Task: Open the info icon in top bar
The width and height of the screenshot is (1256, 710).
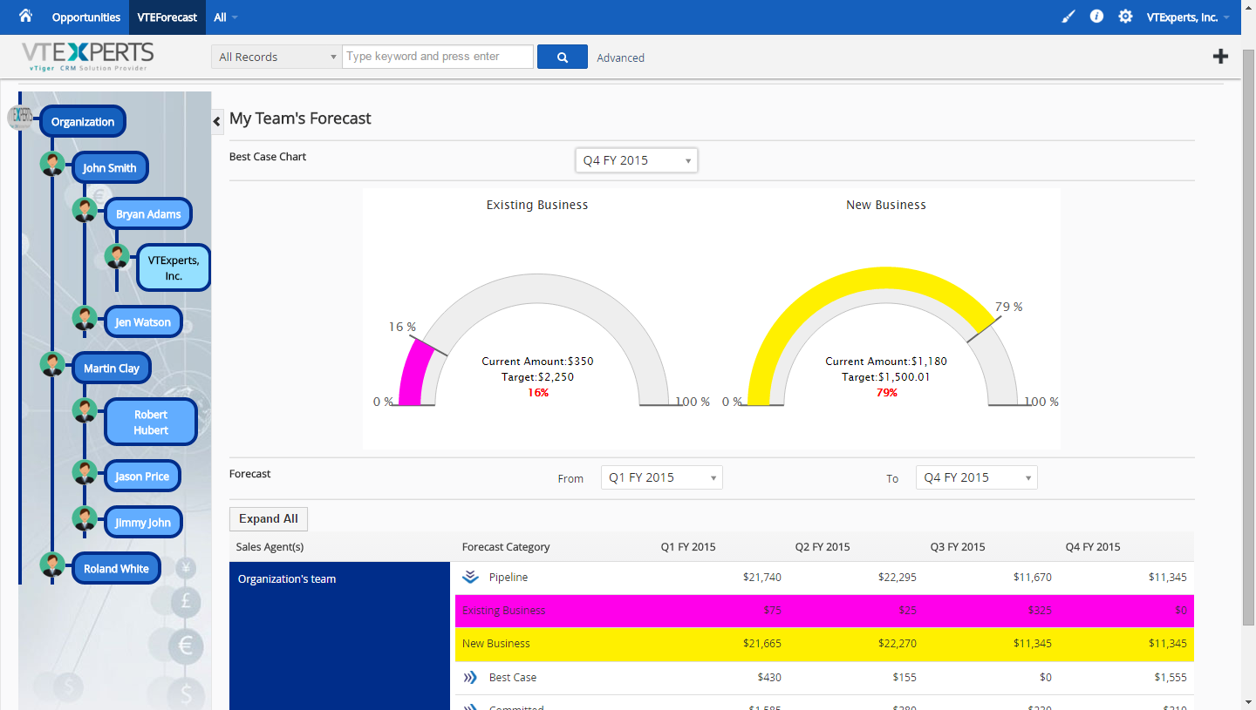Action: pyautogui.click(x=1096, y=17)
